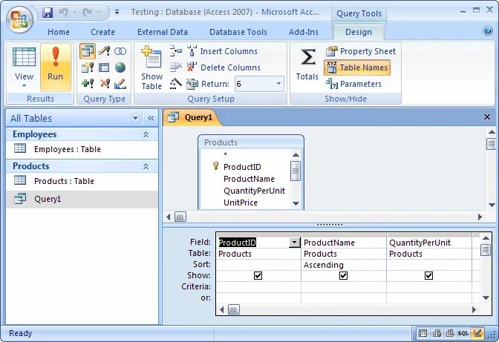The width and height of the screenshot is (499, 342).
Task: Run the query with the exclamation icon
Action: [x=56, y=67]
